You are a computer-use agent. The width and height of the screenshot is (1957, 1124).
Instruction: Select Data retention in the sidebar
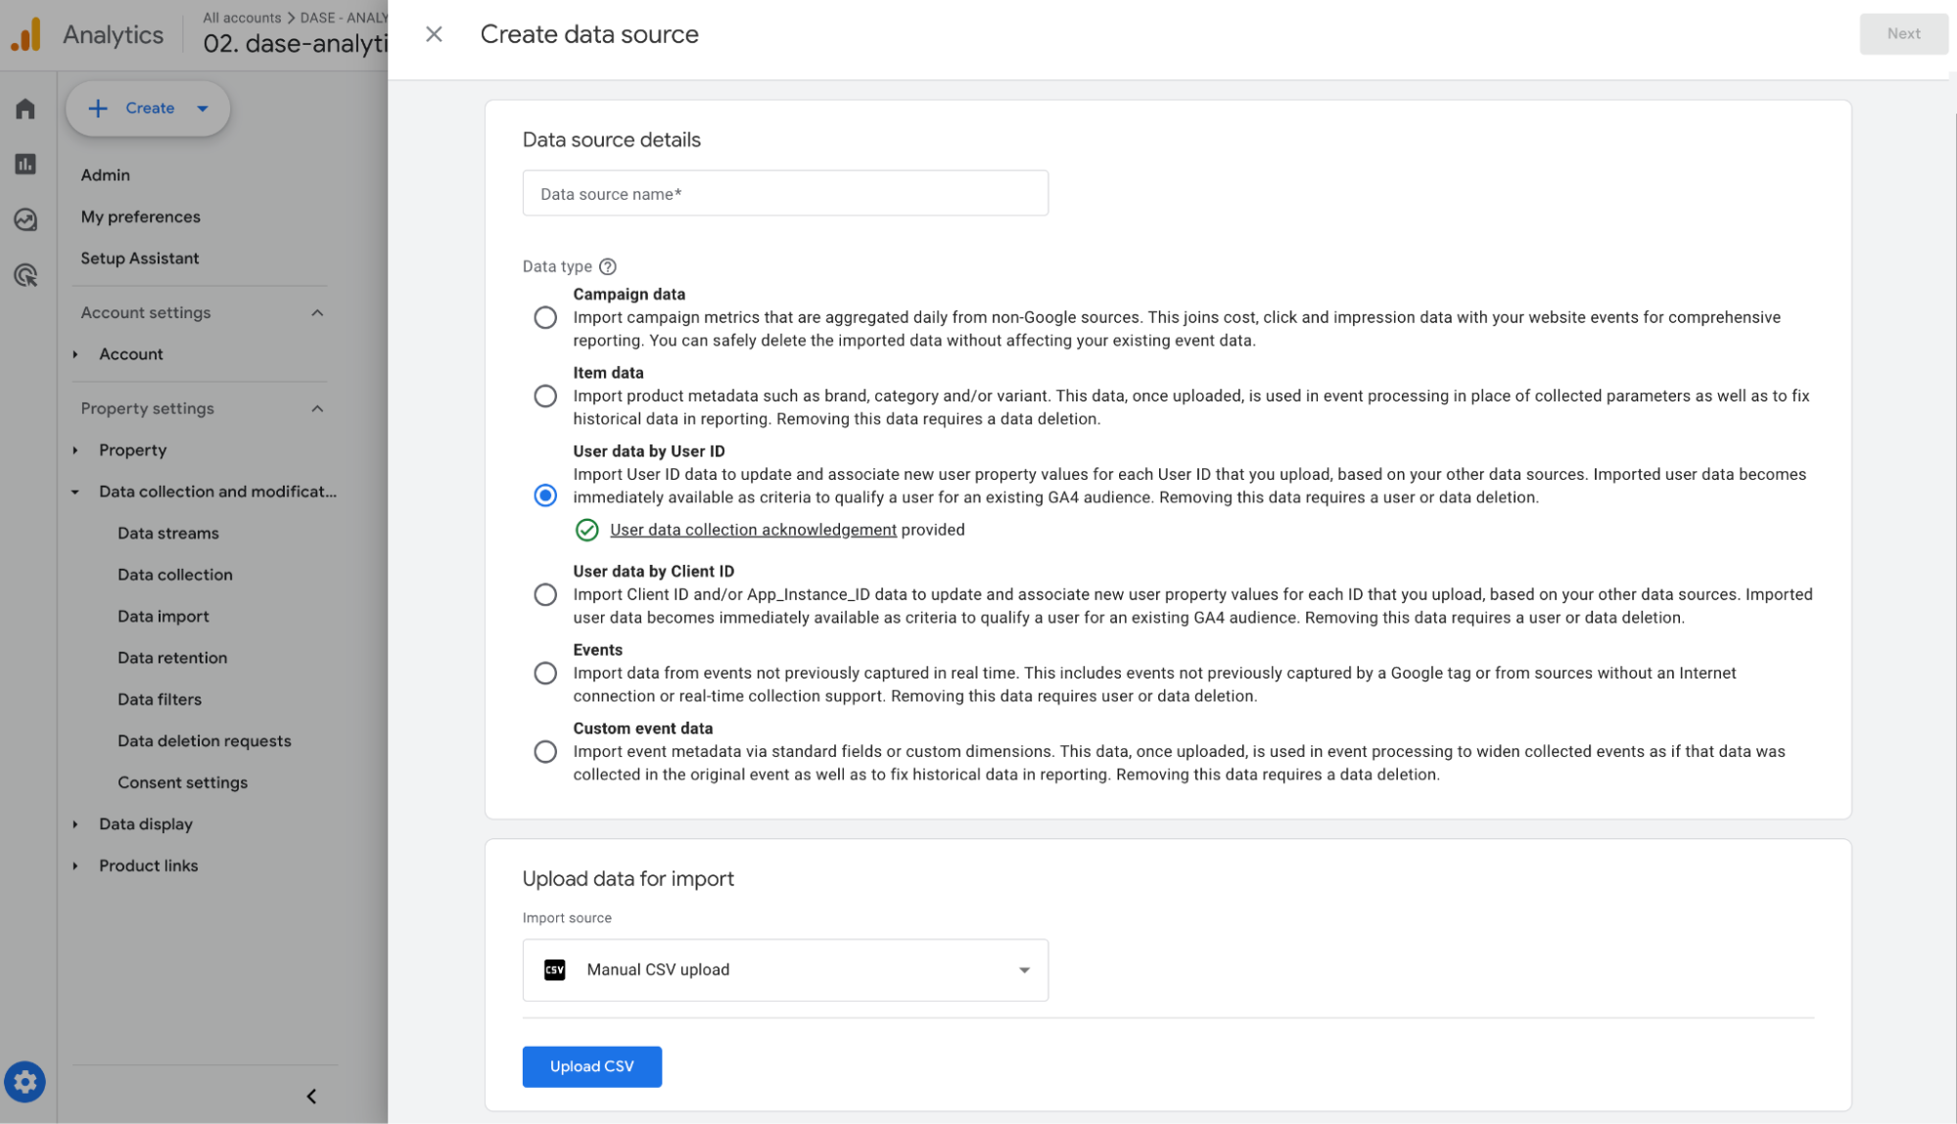tap(172, 657)
